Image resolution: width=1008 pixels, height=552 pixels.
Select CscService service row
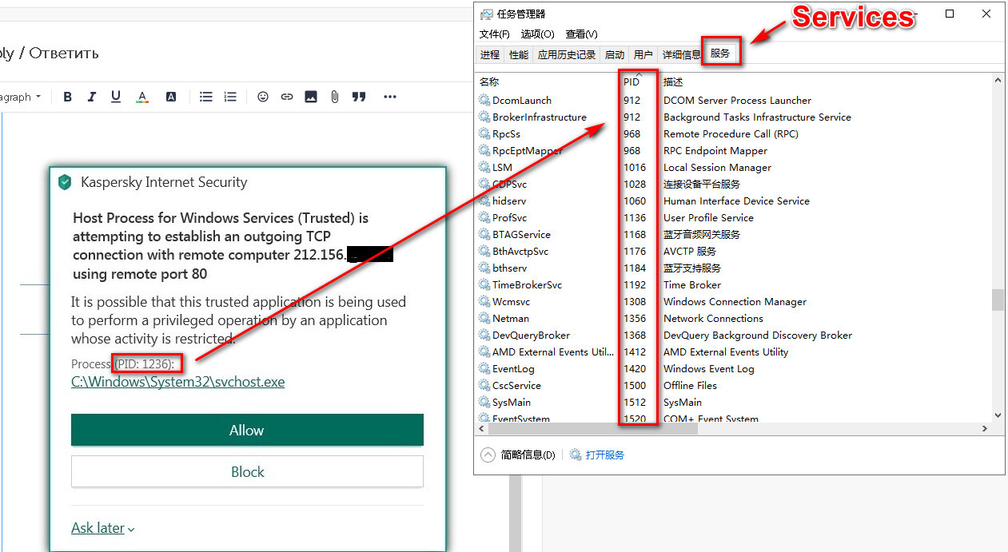coord(734,385)
